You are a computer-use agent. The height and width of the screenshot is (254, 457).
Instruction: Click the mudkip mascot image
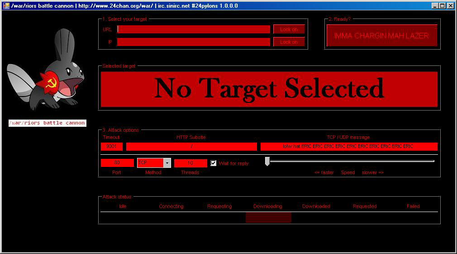coord(46,69)
